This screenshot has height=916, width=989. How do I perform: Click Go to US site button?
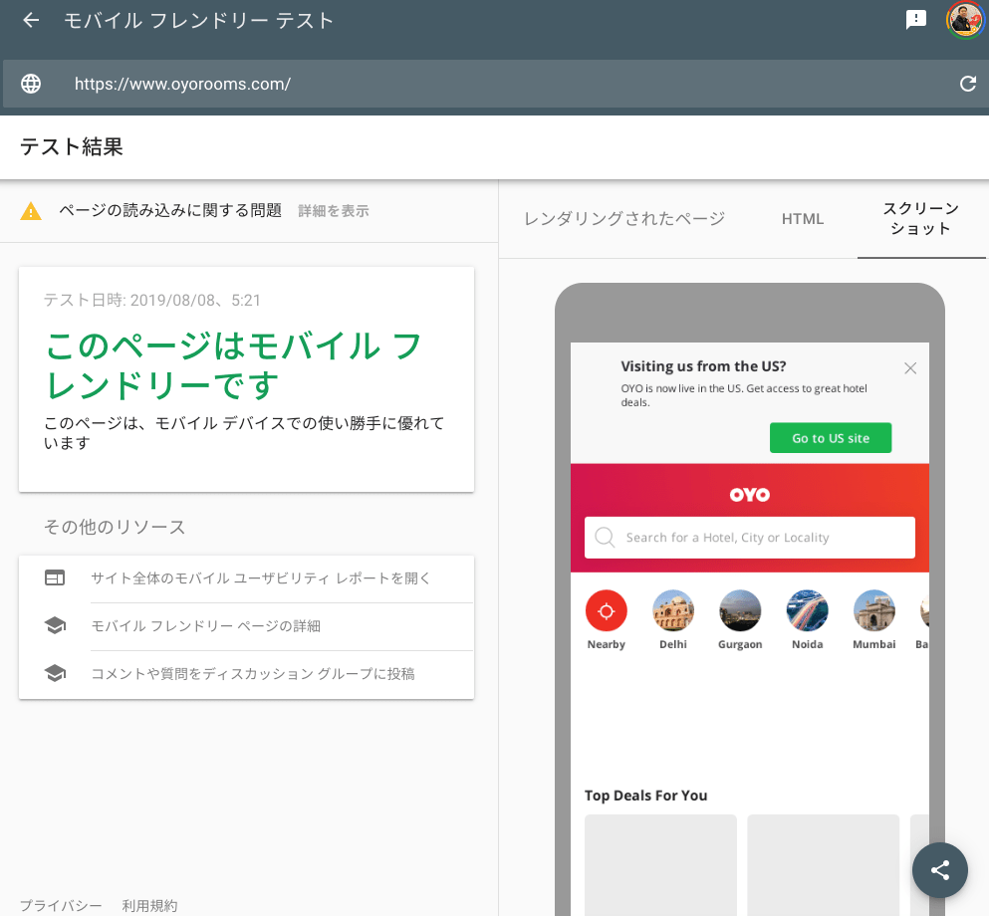point(831,438)
